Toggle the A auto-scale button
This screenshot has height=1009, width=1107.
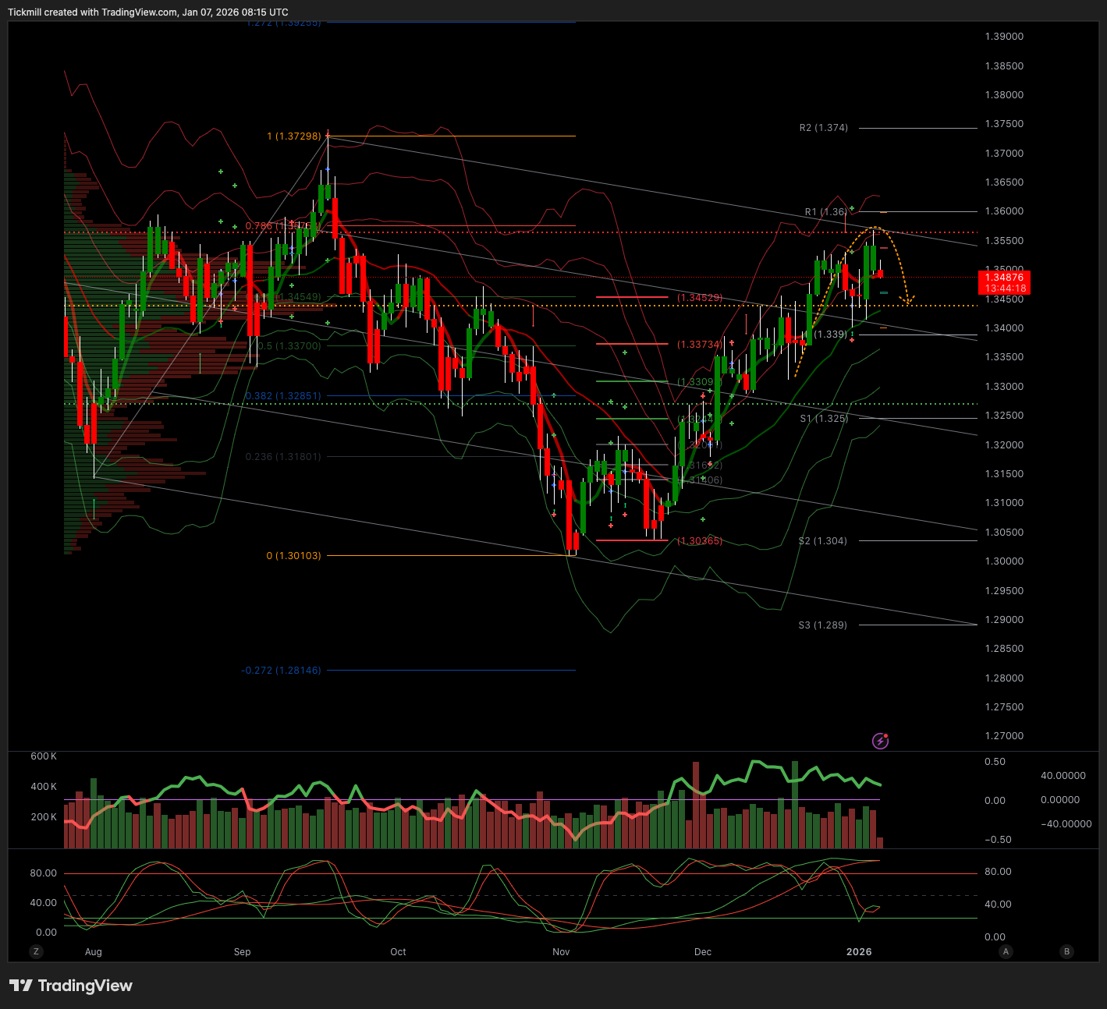pos(1006,951)
